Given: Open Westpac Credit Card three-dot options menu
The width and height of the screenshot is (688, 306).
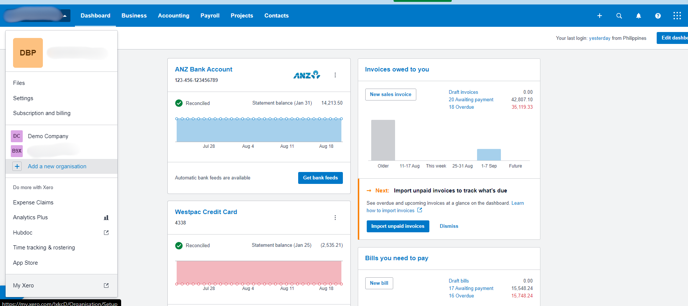Looking at the screenshot, I should coord(335,217).
